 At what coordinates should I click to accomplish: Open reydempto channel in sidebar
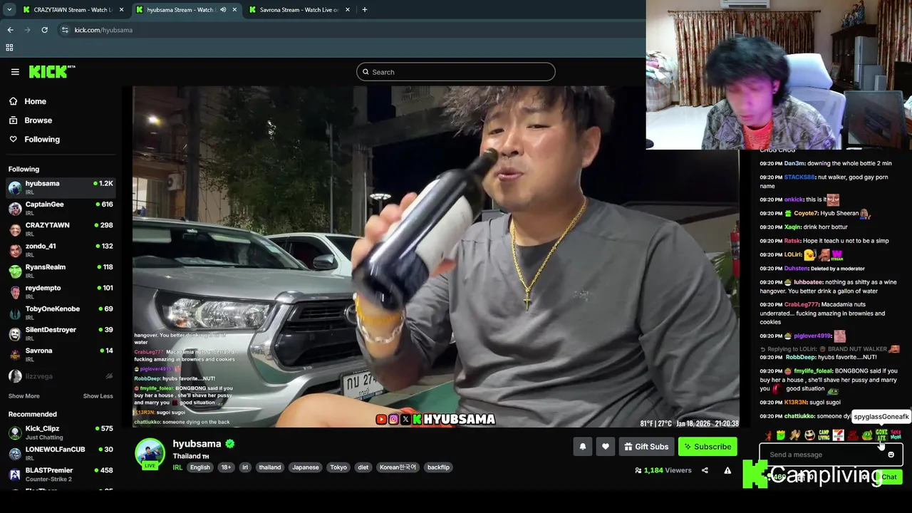61,291
